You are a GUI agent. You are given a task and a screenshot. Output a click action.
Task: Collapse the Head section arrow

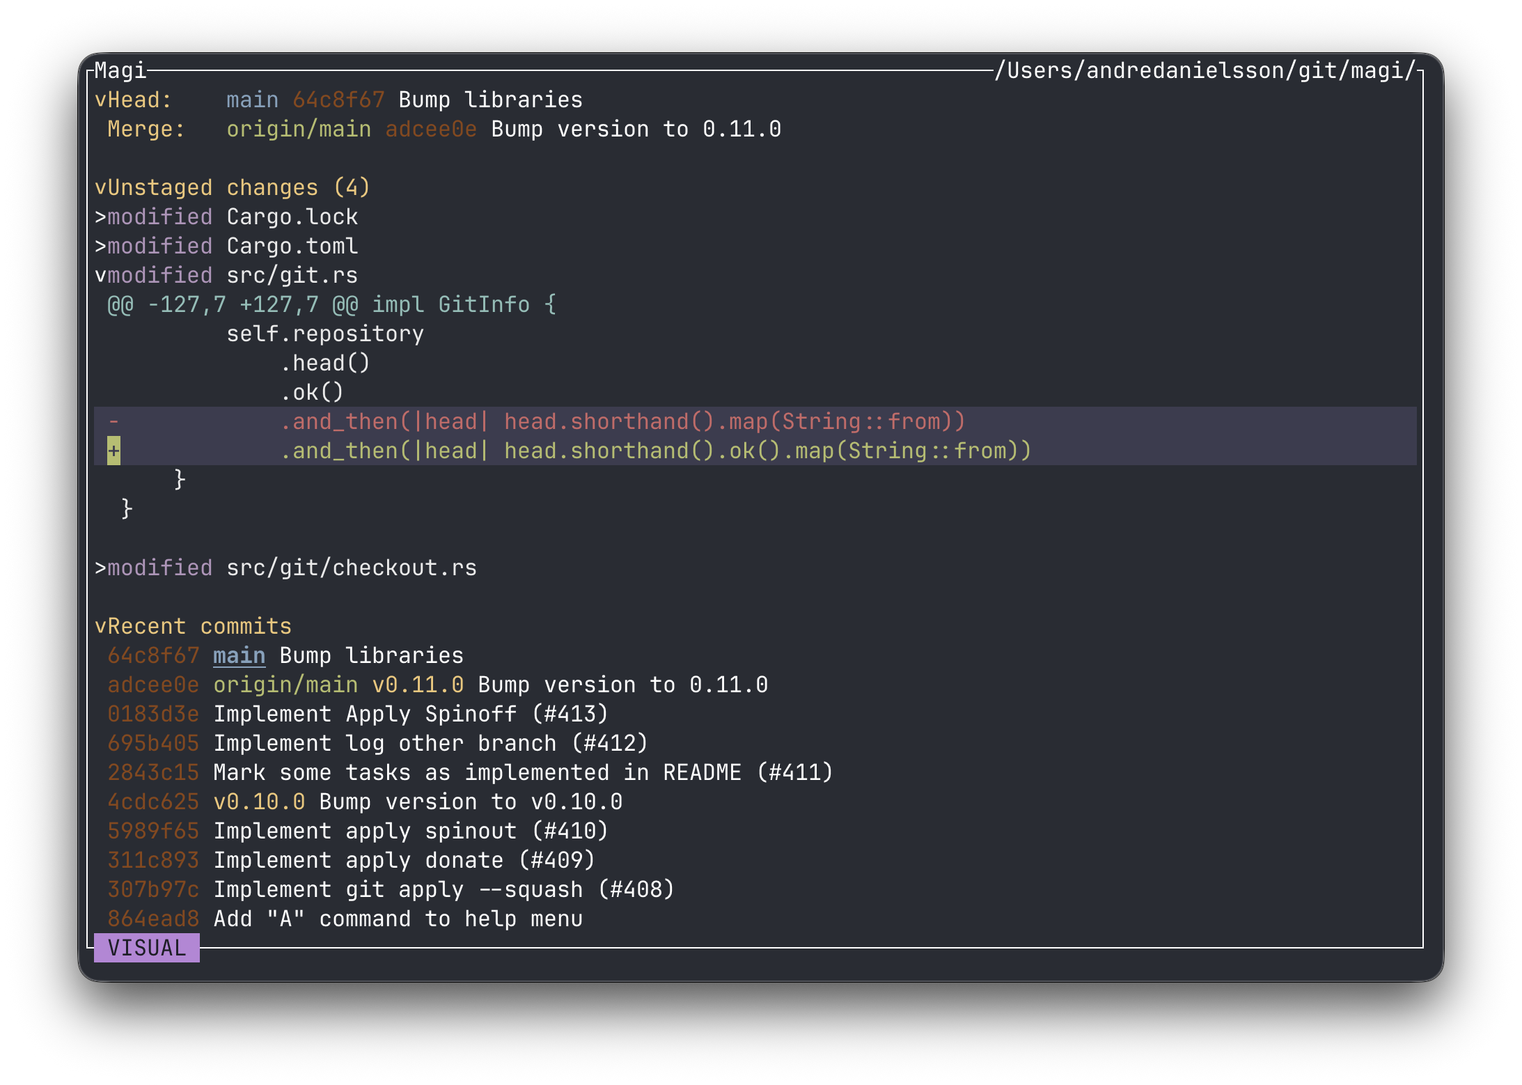(x=101, y=100)
